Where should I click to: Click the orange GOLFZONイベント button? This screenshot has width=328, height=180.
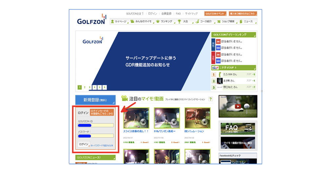(215, 13)
